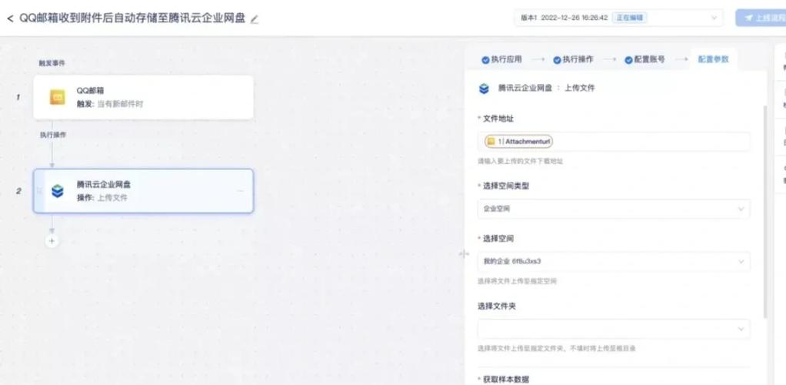Select the QQ邮箱 trigger card
Screen dimensions: 786x385
(x=143, y=97)
